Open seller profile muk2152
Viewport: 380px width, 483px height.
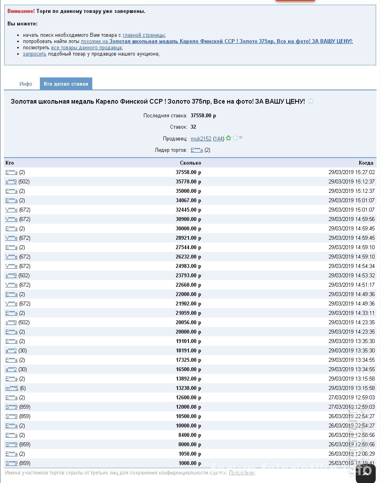pyautogui.click(x=201, y=138)
